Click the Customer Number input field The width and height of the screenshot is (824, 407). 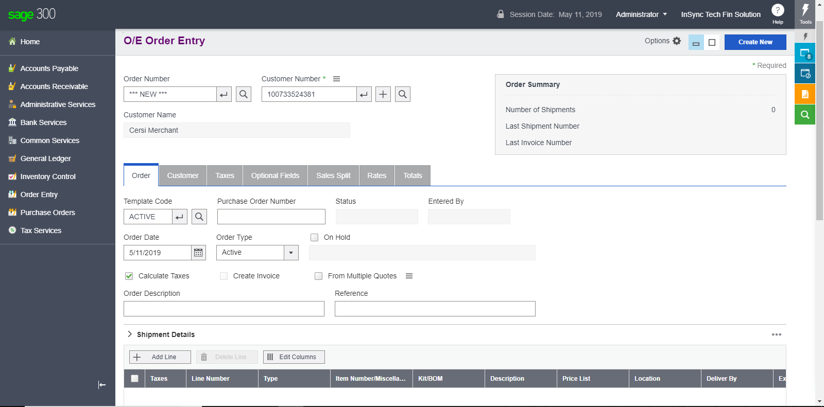309,94
